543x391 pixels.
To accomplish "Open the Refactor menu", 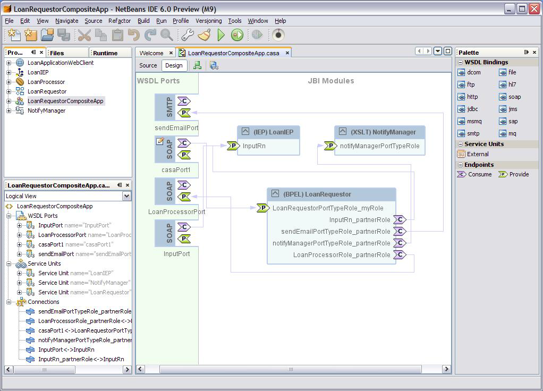I will [x=120, y=21].
